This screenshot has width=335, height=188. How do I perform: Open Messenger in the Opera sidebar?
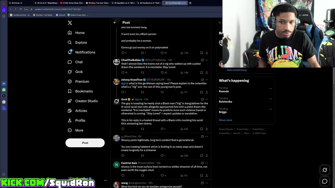[x=4, y=84]
